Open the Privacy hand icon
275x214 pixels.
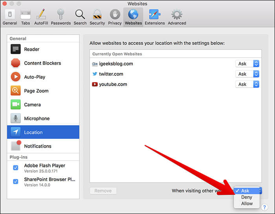point(115,14)
